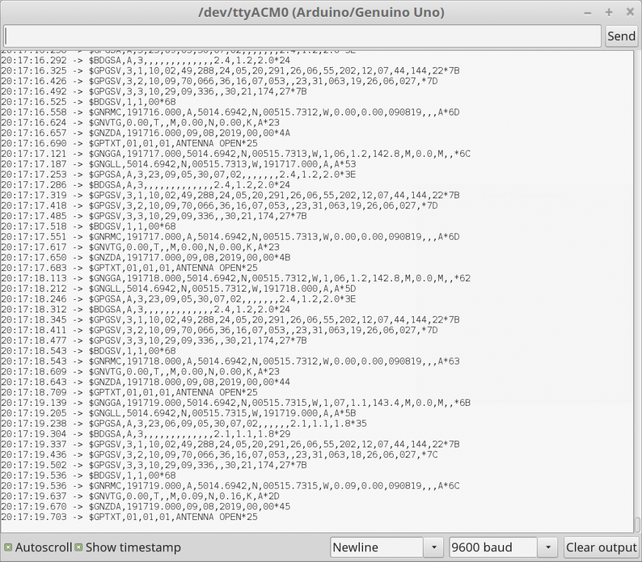
Task: Open the Newline line-ending dropdown
Action: (377, 548)
